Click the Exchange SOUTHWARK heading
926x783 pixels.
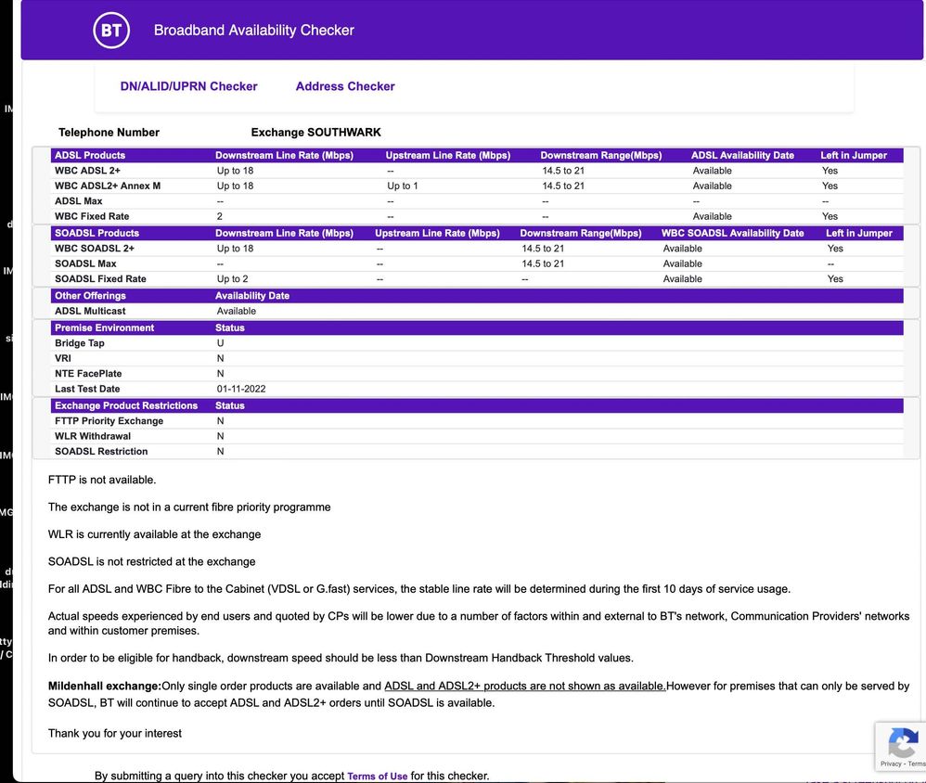(315, 133)
